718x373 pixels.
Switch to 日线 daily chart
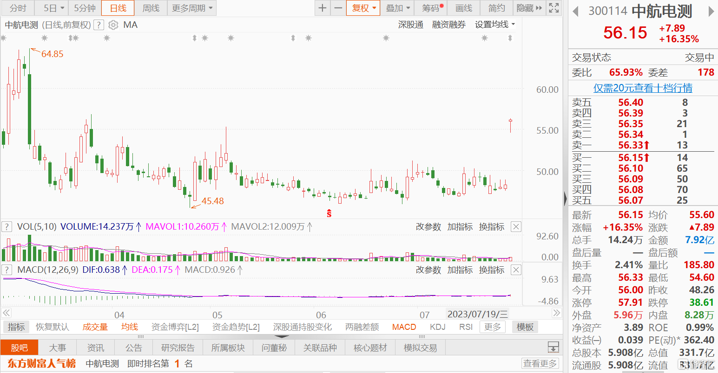[x=118, y=8]
